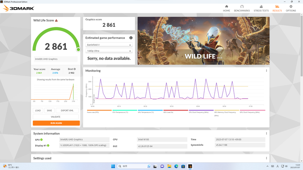Click the score distribution chart
This screenshot has width=303, height=170.
(56, 92)
